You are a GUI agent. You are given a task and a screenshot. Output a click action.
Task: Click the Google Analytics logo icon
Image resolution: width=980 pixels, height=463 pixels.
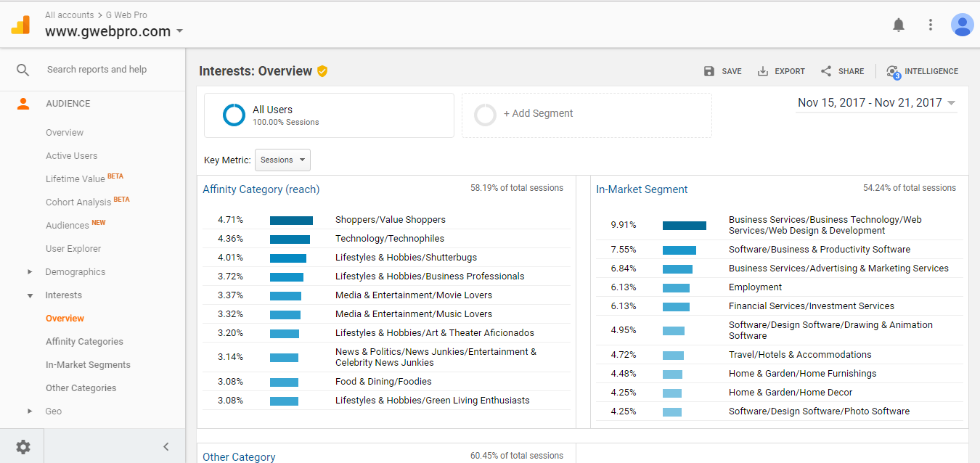20,25
